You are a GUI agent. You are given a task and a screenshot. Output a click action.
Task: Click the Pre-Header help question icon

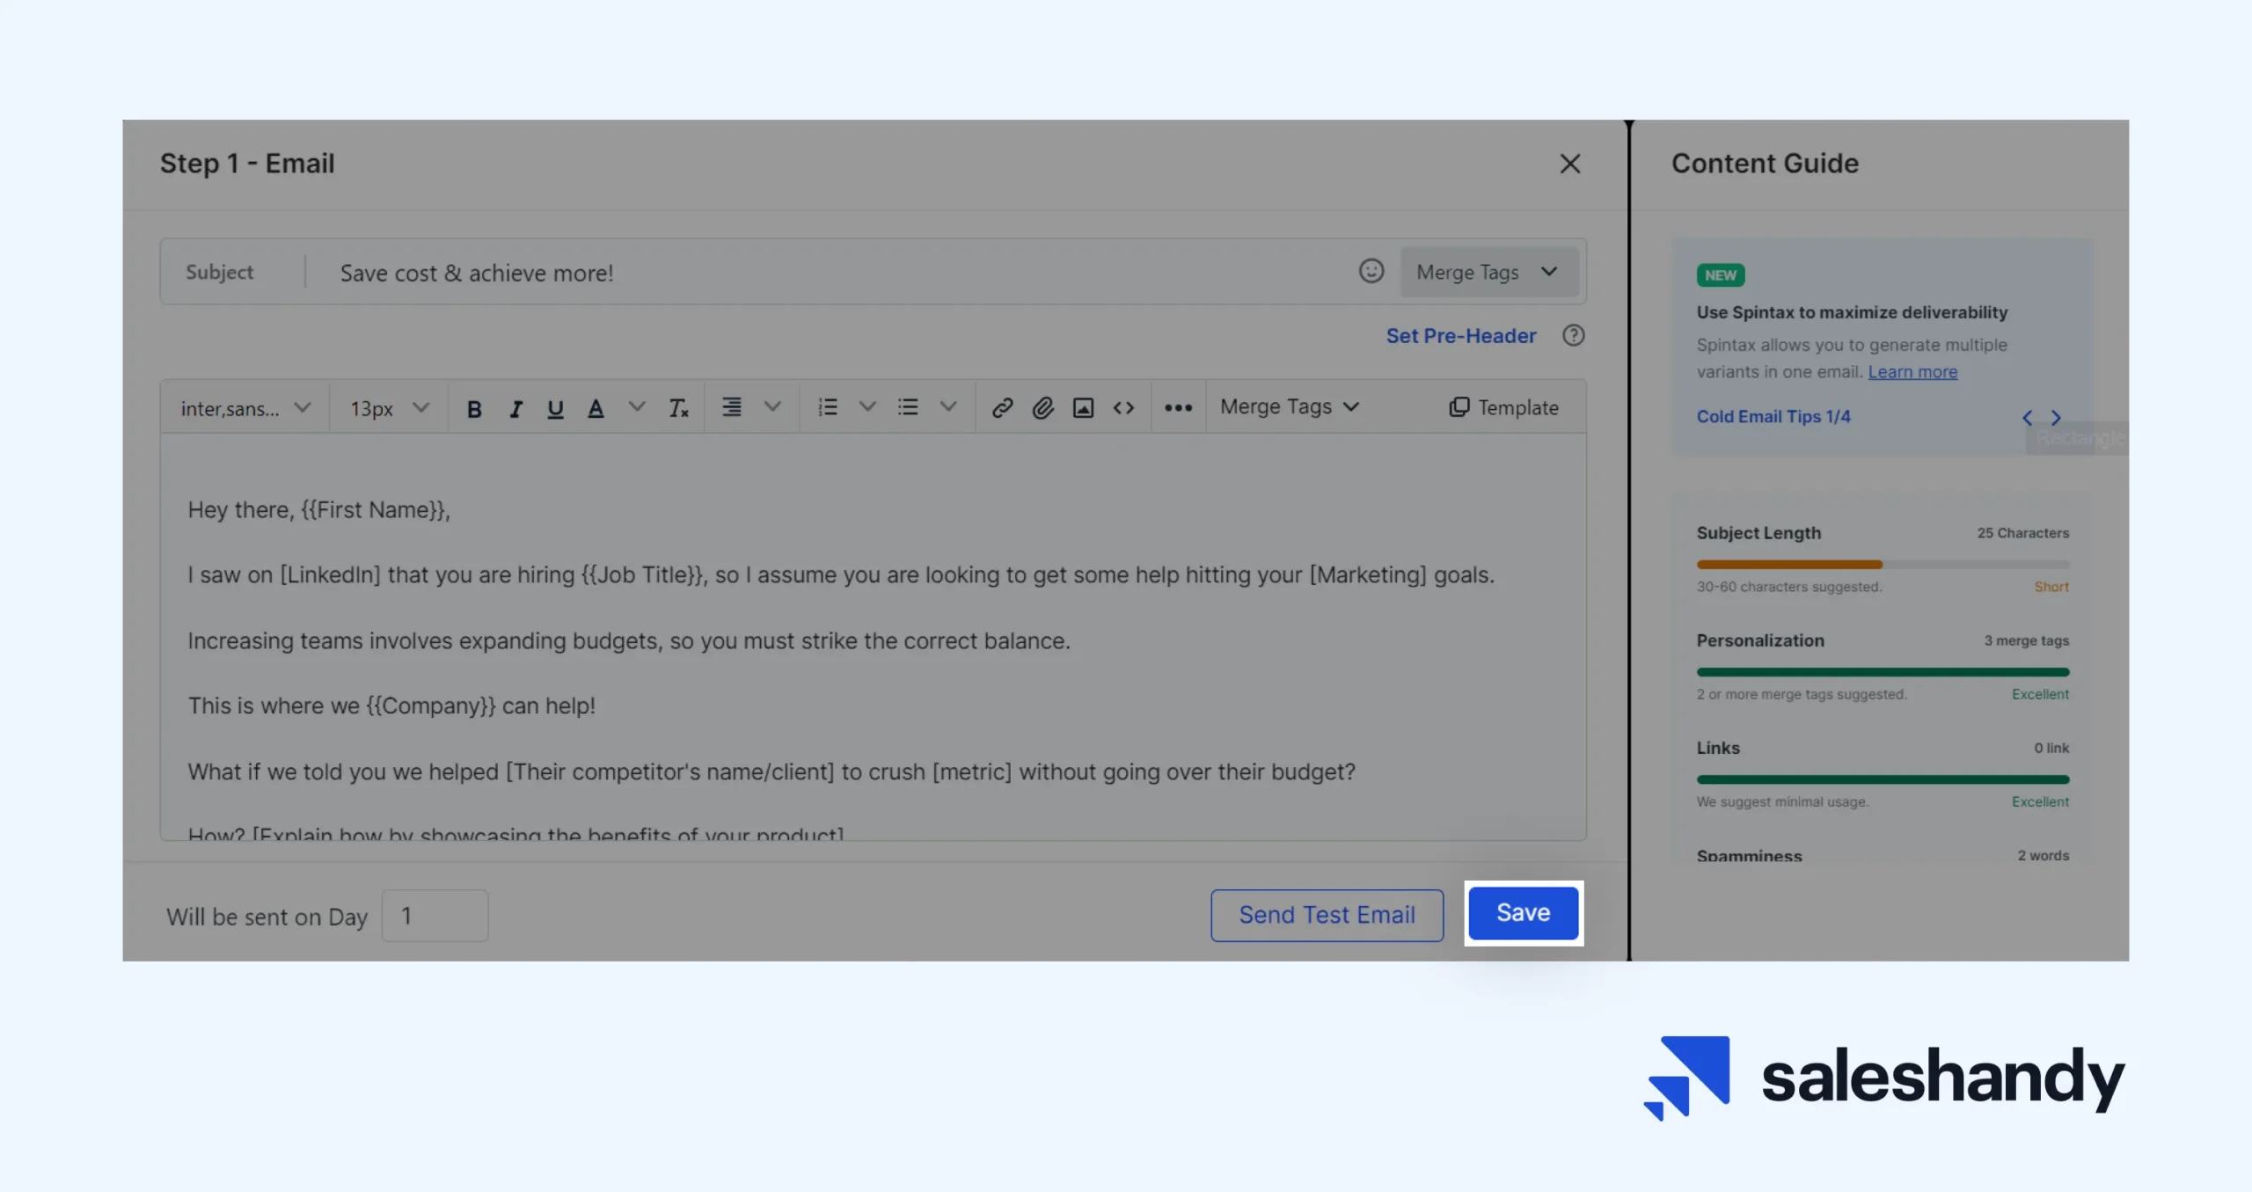[1573, 335]
